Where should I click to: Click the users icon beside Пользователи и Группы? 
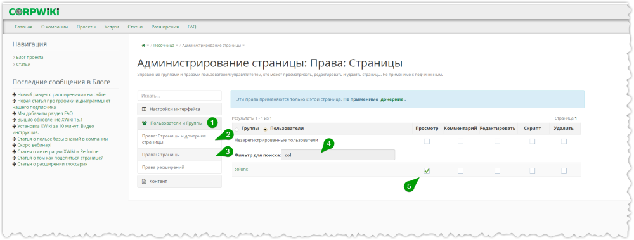pyautogui.click(x=145, y=123)
